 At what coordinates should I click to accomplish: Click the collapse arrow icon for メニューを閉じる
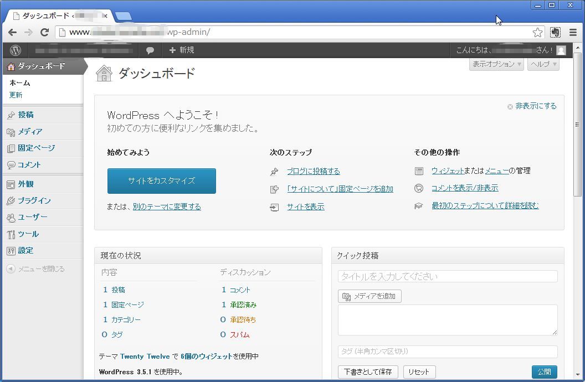tap(11, 269)
